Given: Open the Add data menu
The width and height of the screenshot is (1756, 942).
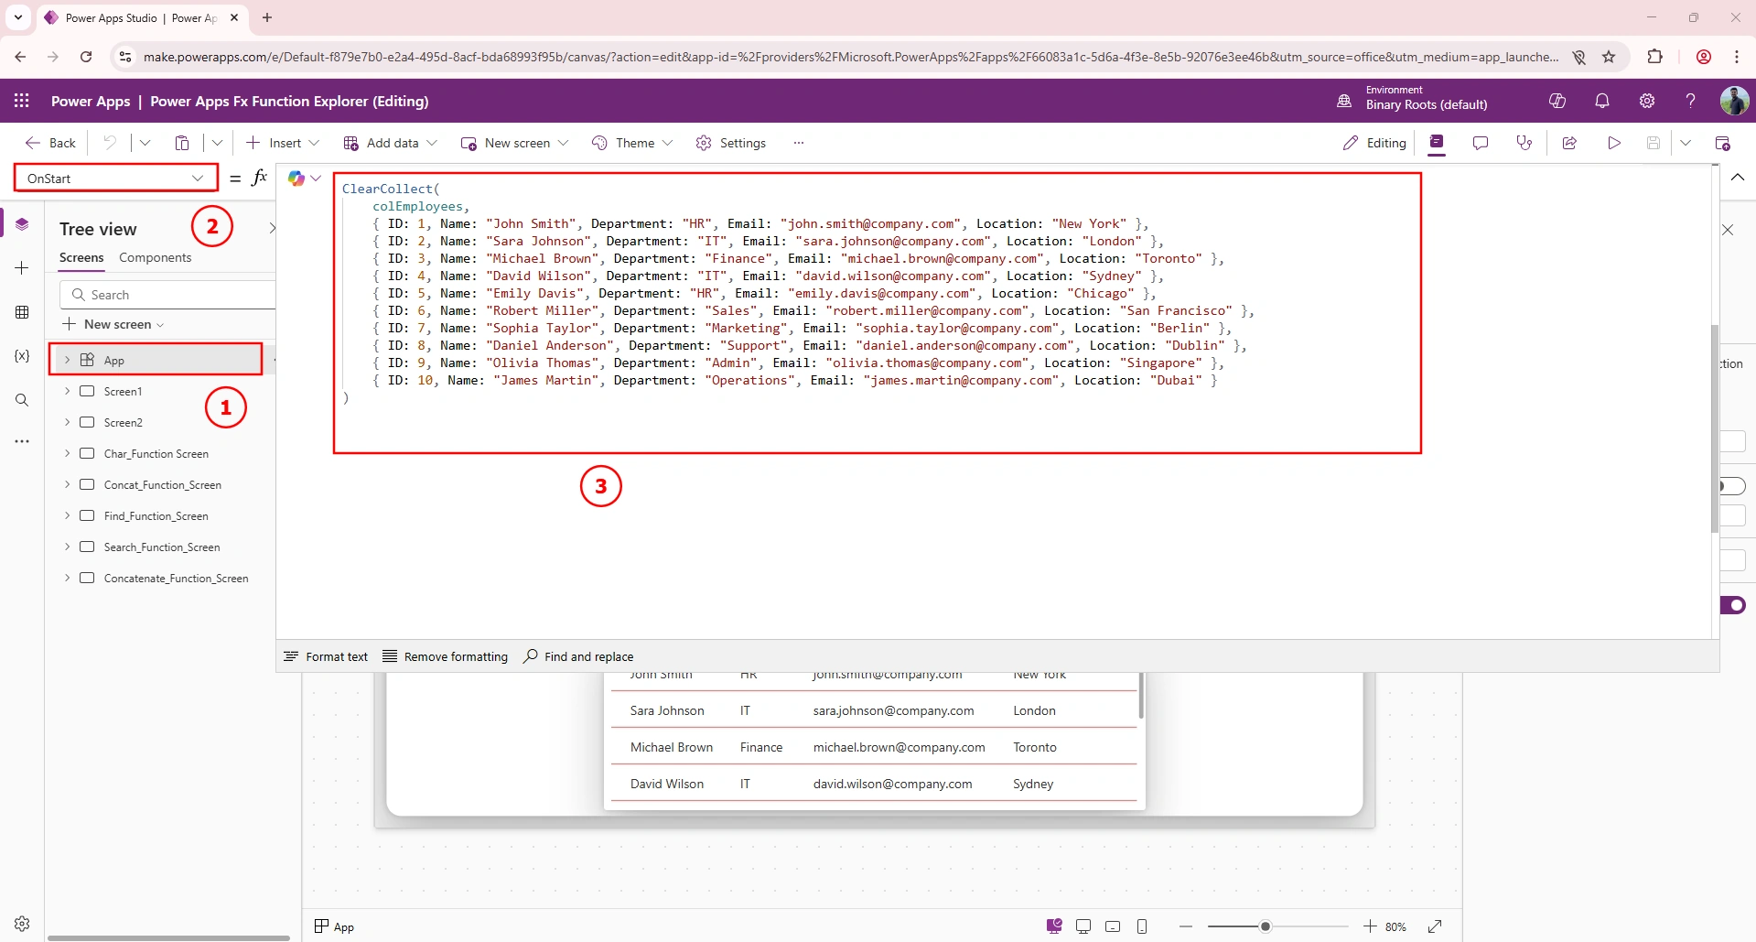Looking at the screenshot, I should (391, 143).
